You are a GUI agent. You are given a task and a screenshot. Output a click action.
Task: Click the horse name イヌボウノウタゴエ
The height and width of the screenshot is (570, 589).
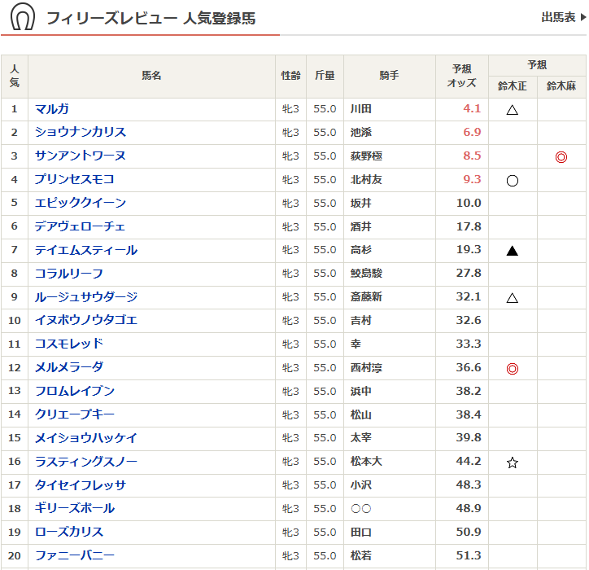coord(86,320)
